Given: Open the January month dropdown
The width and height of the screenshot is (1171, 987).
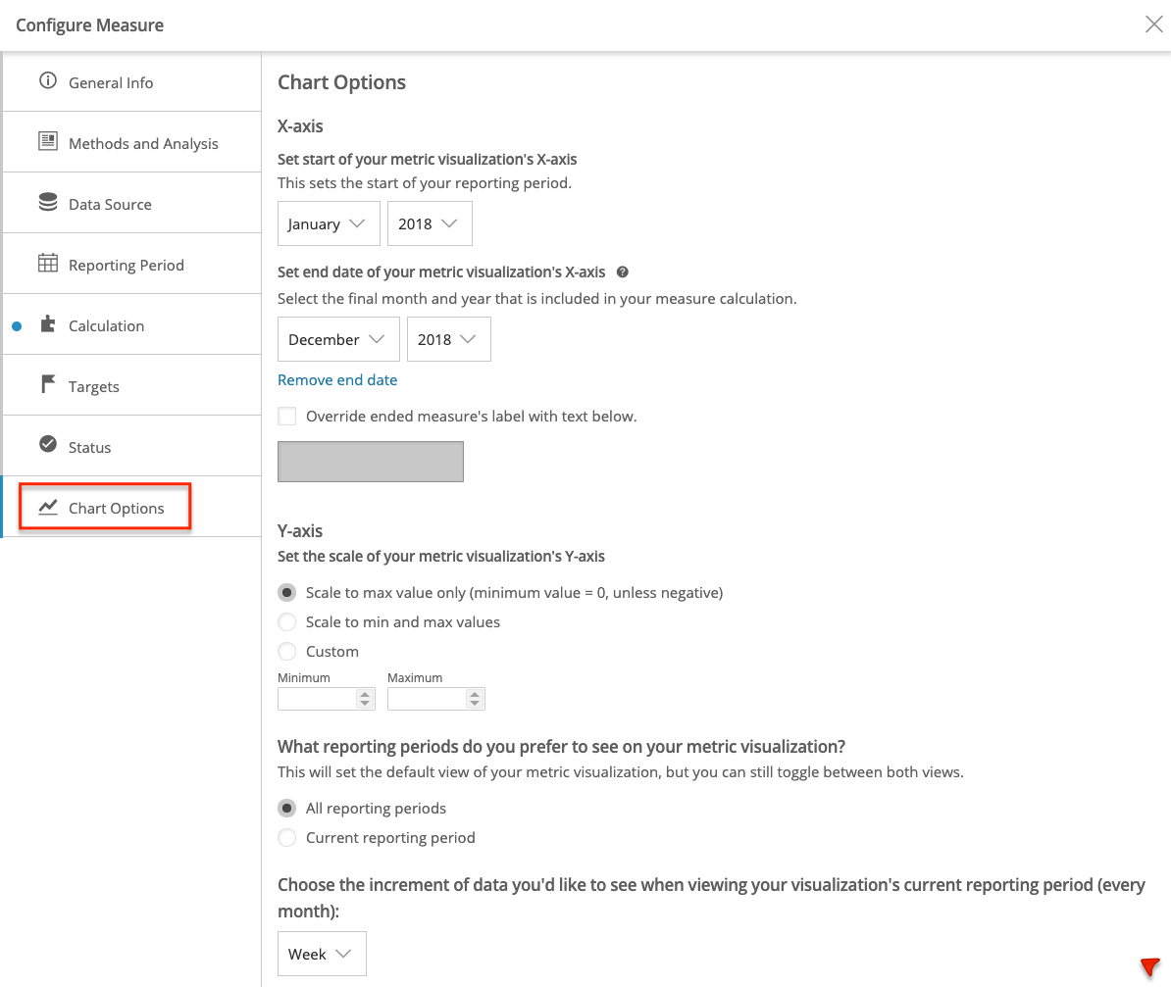Looking at the screenshot, I should pyautogui.click(x=328, y=223).
